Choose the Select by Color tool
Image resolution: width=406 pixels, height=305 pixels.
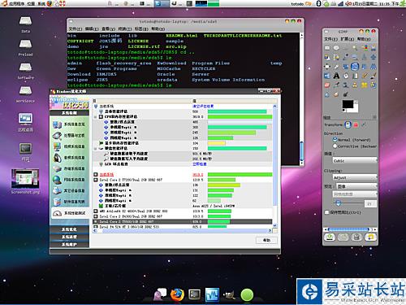[x=365, y=48]
